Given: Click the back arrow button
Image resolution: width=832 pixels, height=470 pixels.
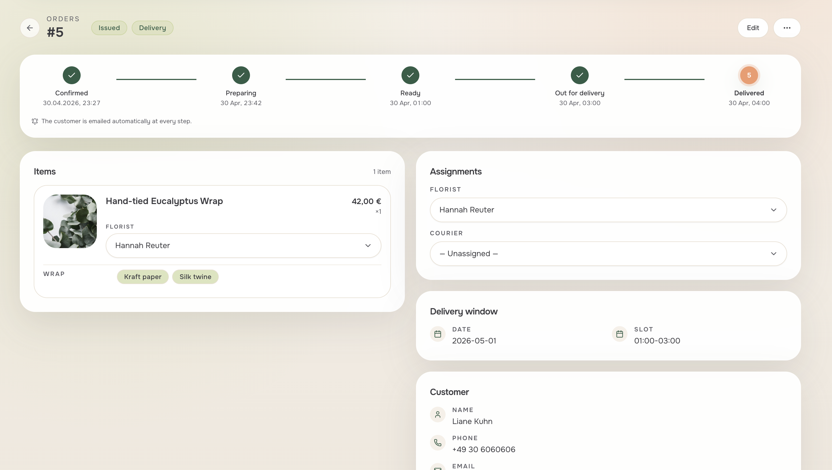Looking at the screenshot, I should (30, 28).
